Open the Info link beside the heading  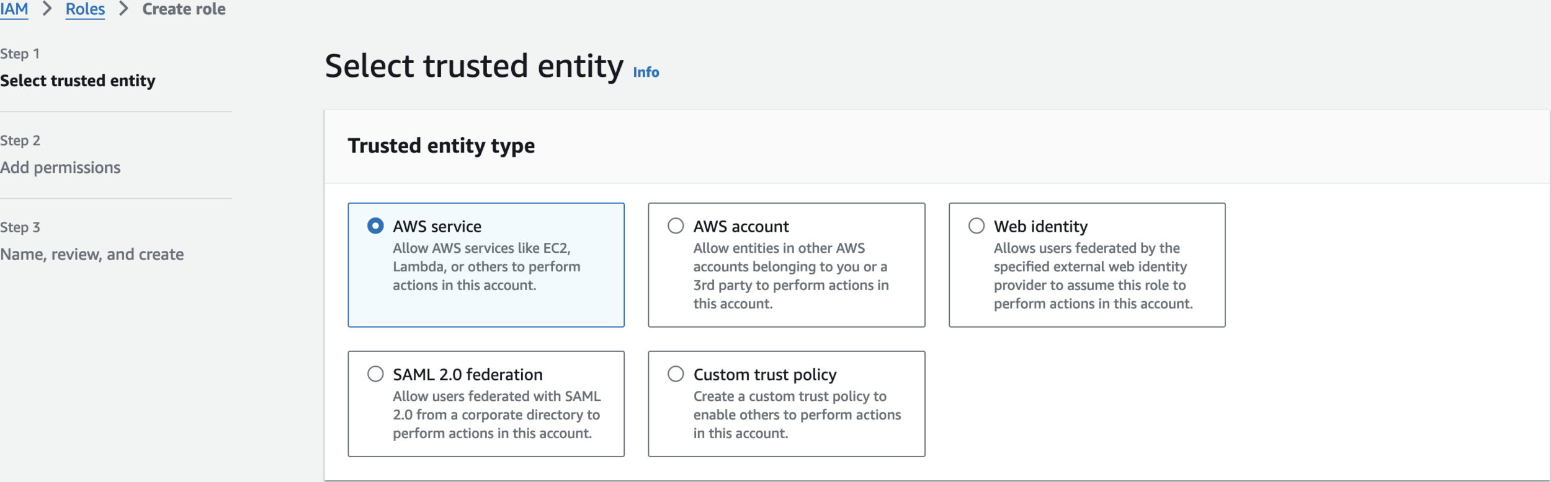click(646, 72)
